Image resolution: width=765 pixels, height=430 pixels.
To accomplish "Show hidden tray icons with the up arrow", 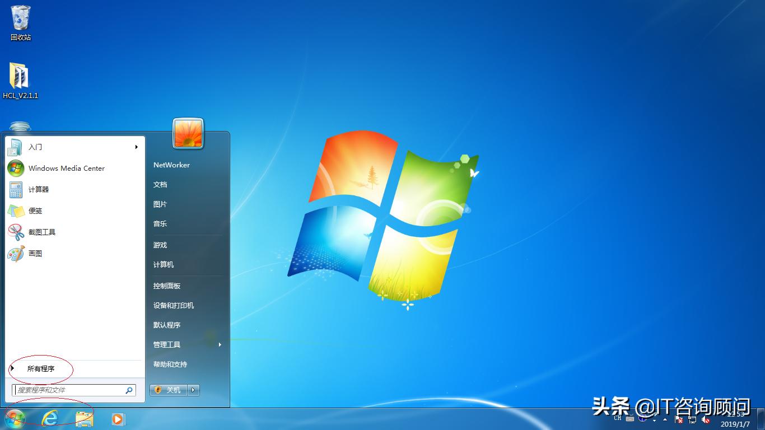I will pos(664,419).
